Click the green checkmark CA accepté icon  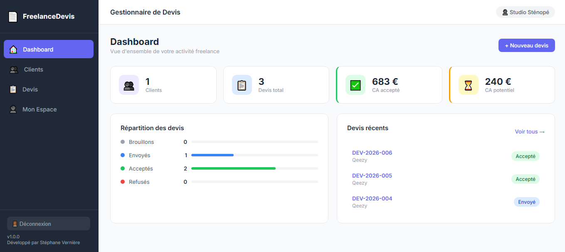[x=355, y=85]
